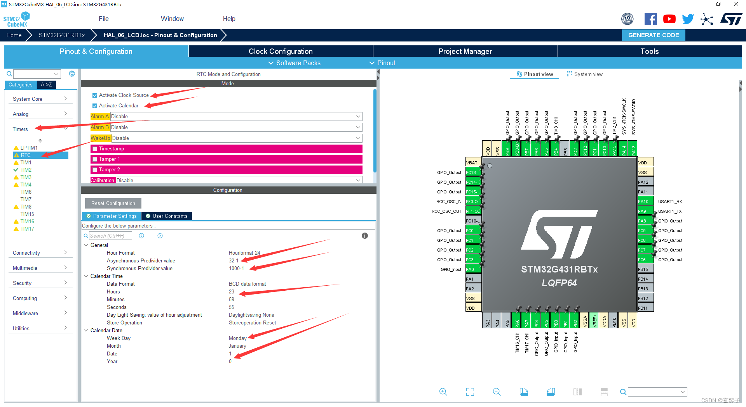The image size is (746, 407).
Task: Open User Constants tab
Action: tap(167, 216)
